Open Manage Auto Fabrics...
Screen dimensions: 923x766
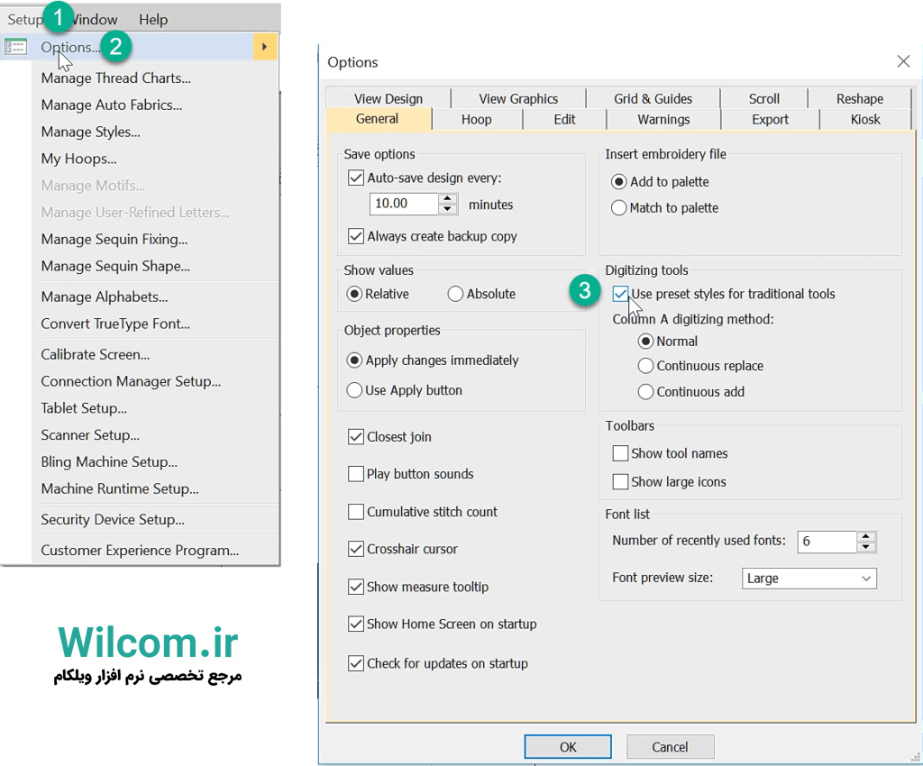[111, 105]
